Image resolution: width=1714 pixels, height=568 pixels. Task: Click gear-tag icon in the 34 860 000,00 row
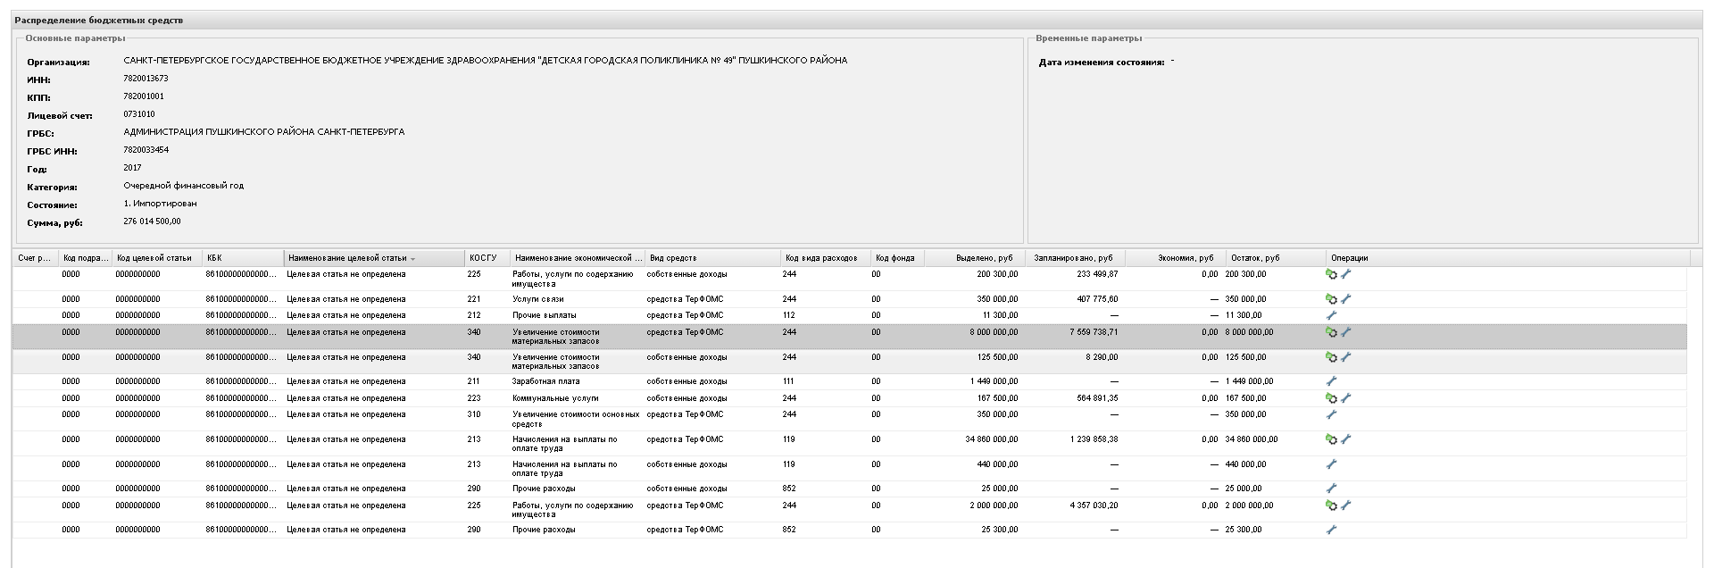(1331, 439)
